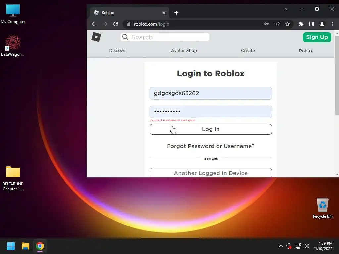This screenshot has height=254, width=339.
Task: Click the sync tray icon
Action: pos(289,246)
